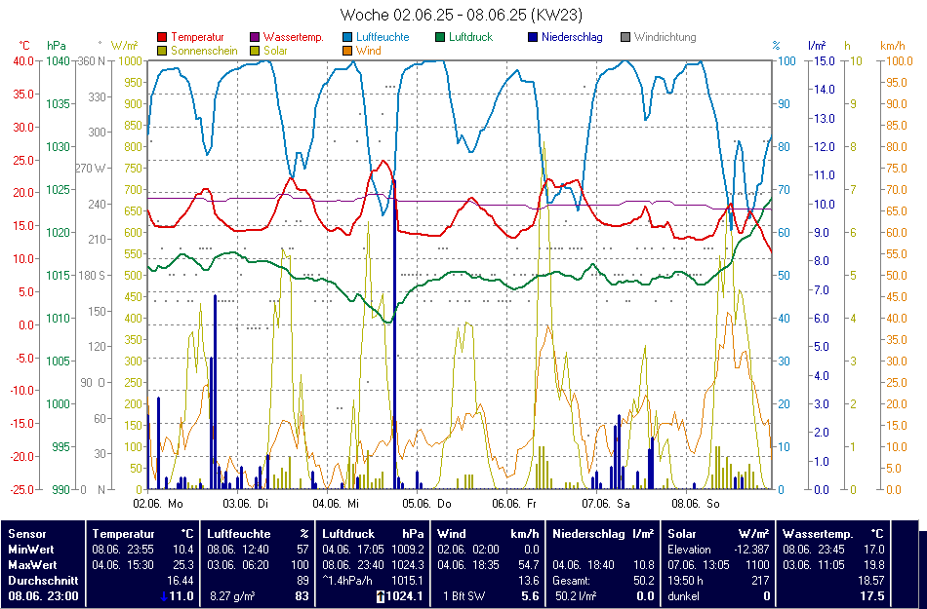Click the average temperature value 16.44

click(x=181, y=581)
